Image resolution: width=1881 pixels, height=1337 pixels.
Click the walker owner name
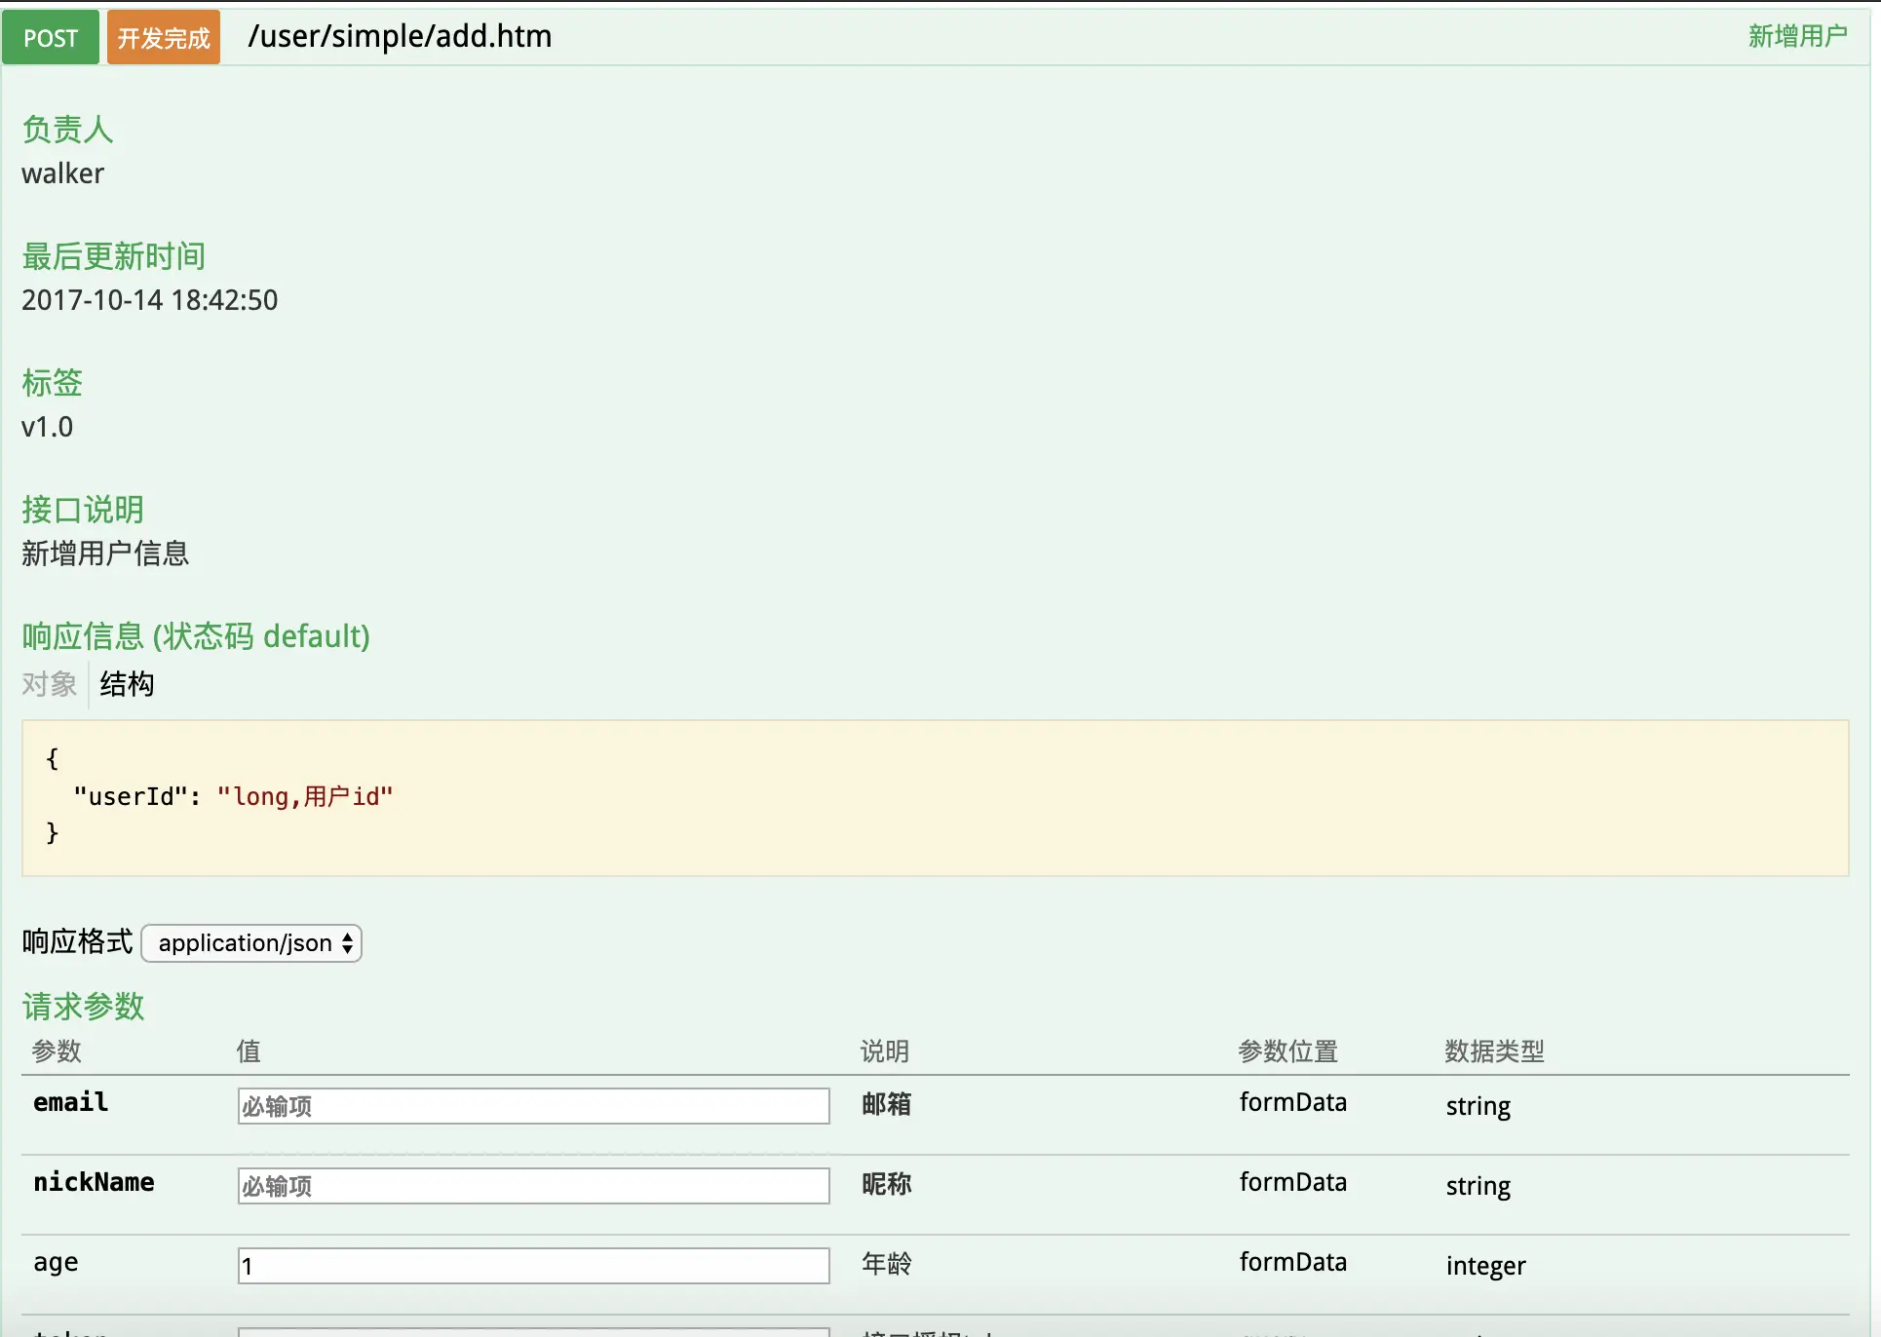[x=62, y=173]
